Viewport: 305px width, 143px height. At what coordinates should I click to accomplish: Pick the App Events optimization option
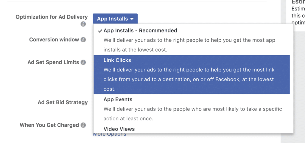point(118,100)
